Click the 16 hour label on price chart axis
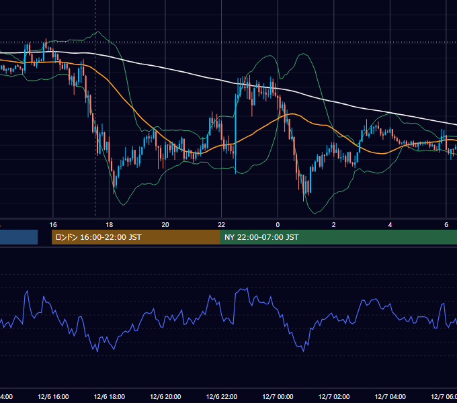The image size is (457, 403). point(53,225)
